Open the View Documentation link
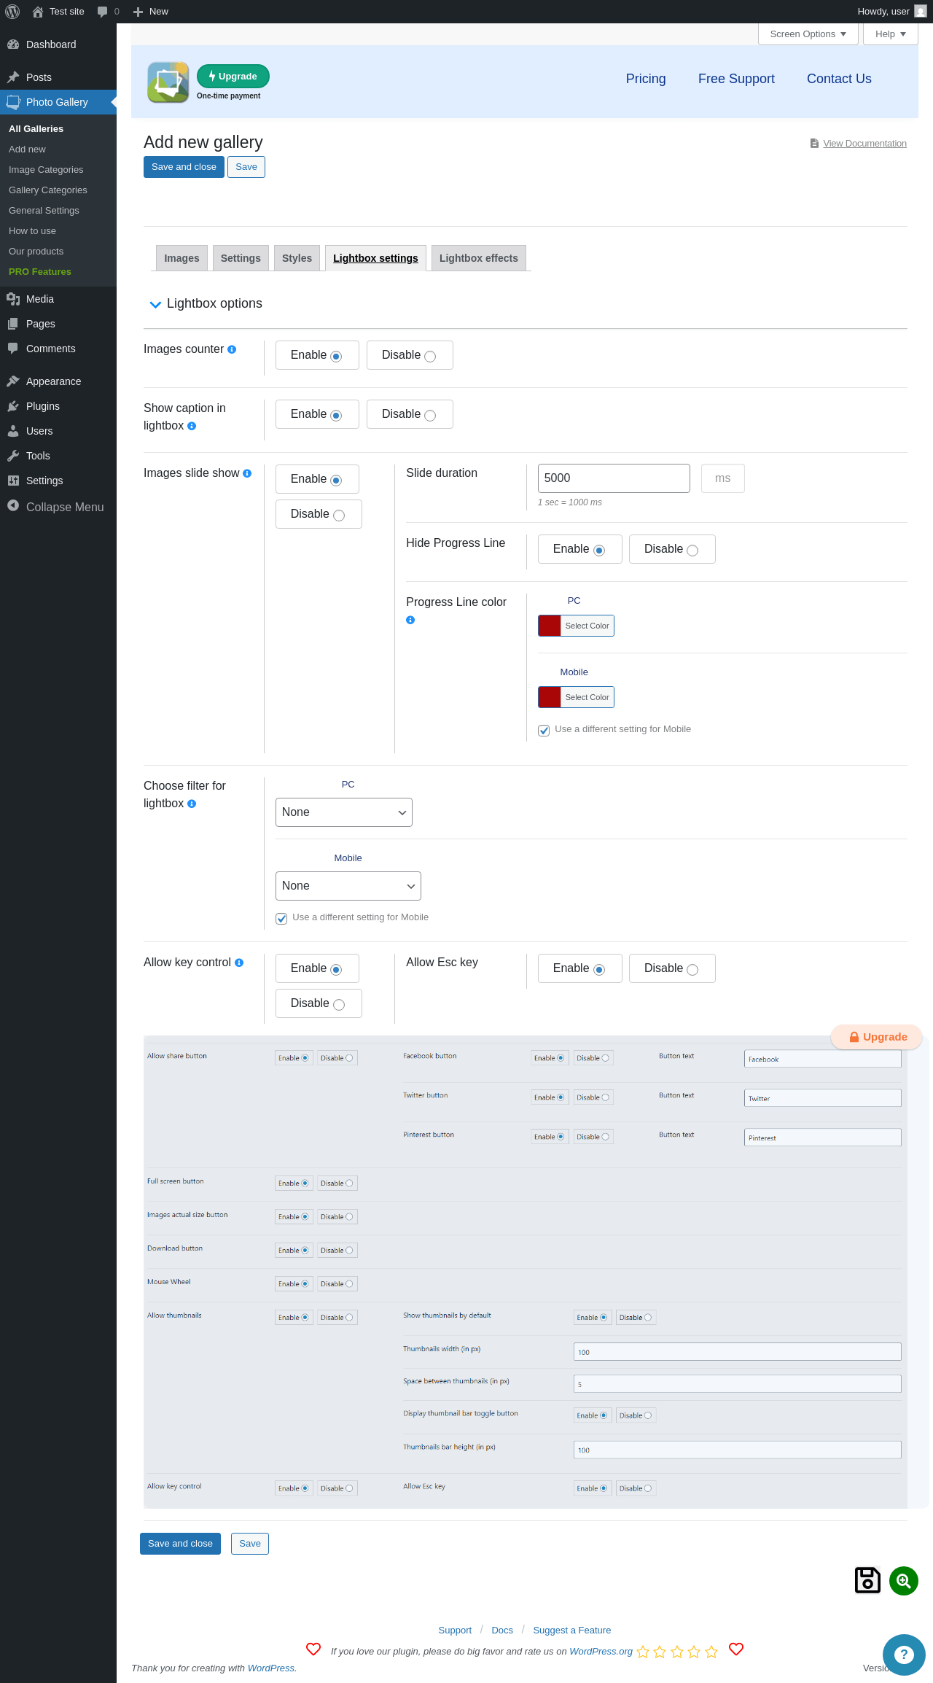933x1683 pixels. 864,144
